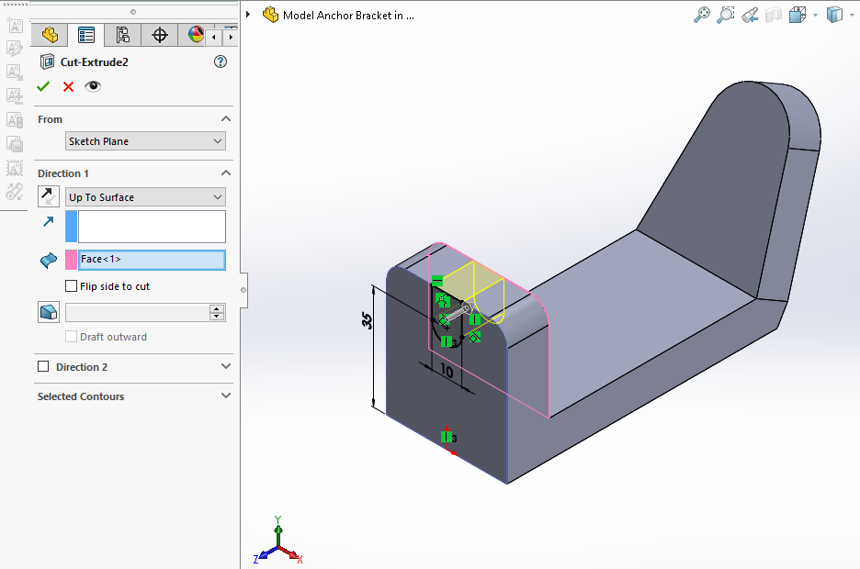Click the Reverse Direction arrow button
860x569 pixels.
click(49, 196)
